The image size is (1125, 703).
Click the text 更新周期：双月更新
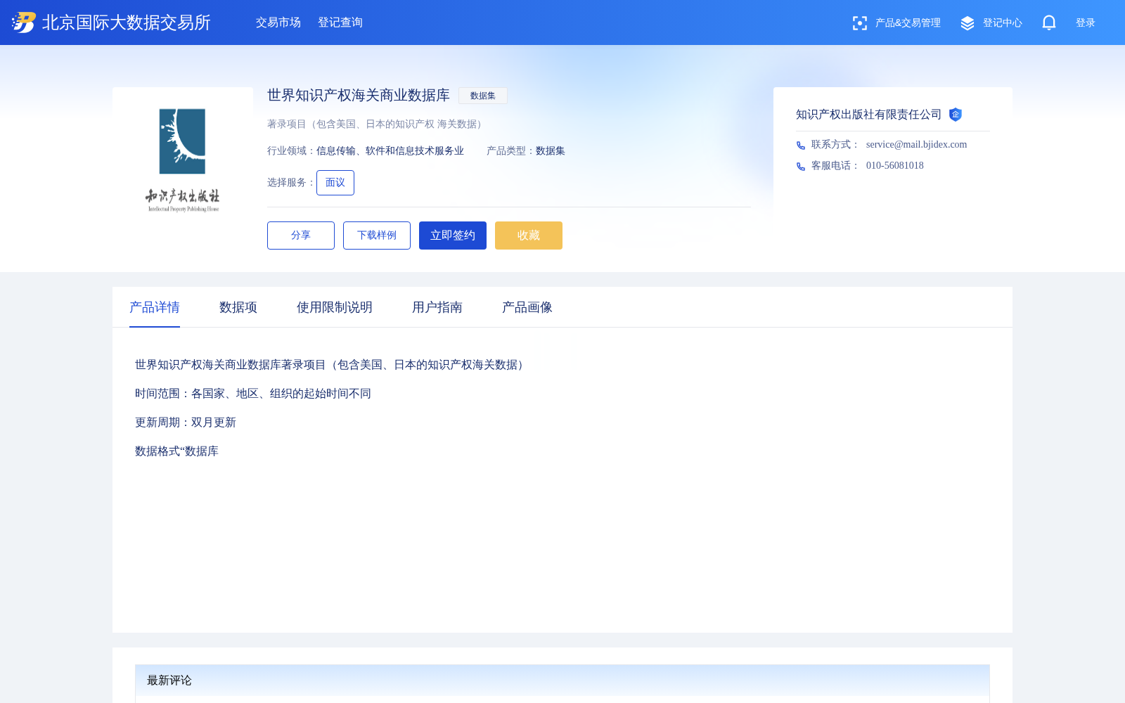186,423
